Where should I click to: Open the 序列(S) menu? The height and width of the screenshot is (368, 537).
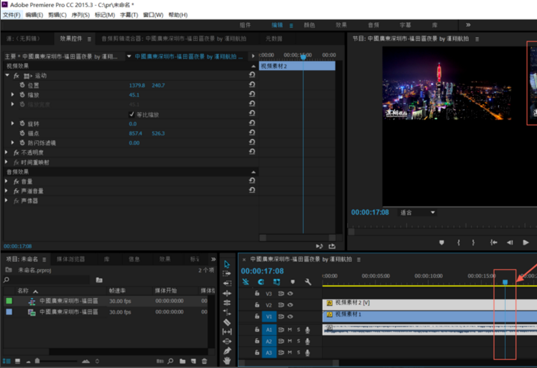coord(80,15)
